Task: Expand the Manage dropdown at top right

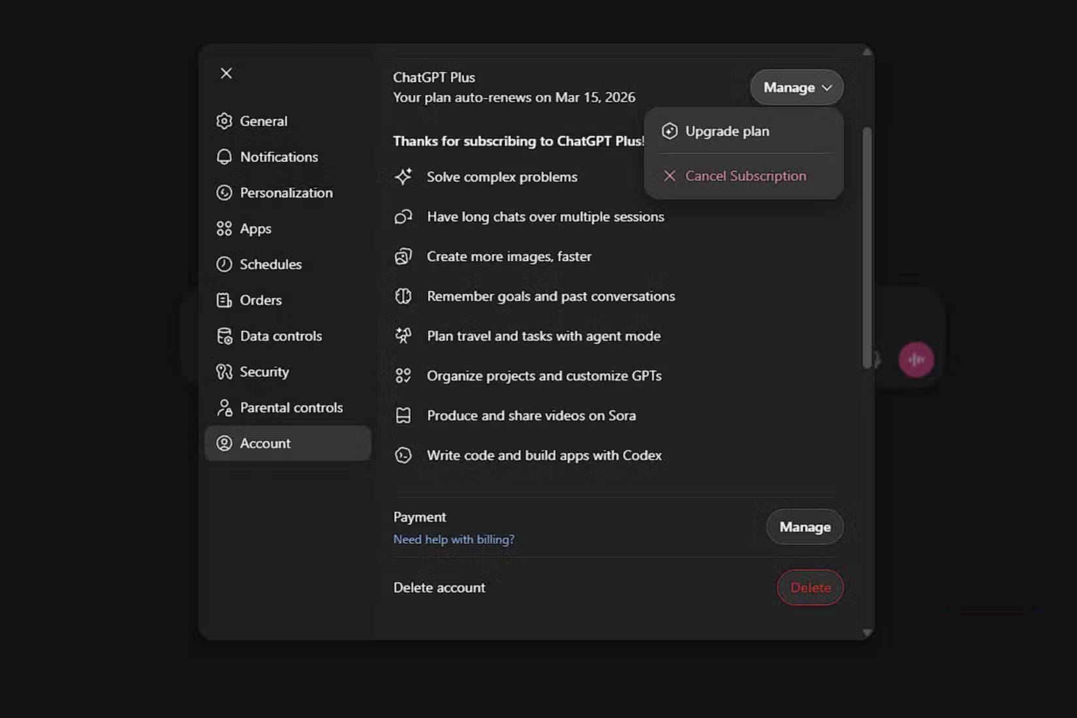Action: tap(796, 87)
